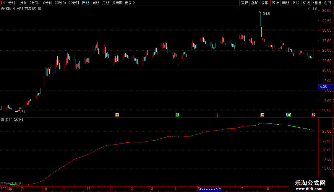Click the 回 event marker icon
334x192 pixels.
[117, 115]
